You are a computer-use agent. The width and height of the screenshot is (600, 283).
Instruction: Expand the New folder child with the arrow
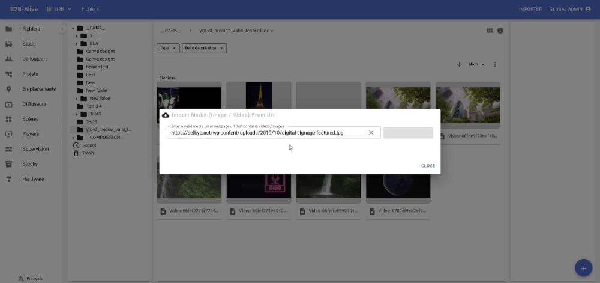coord(77,99)
